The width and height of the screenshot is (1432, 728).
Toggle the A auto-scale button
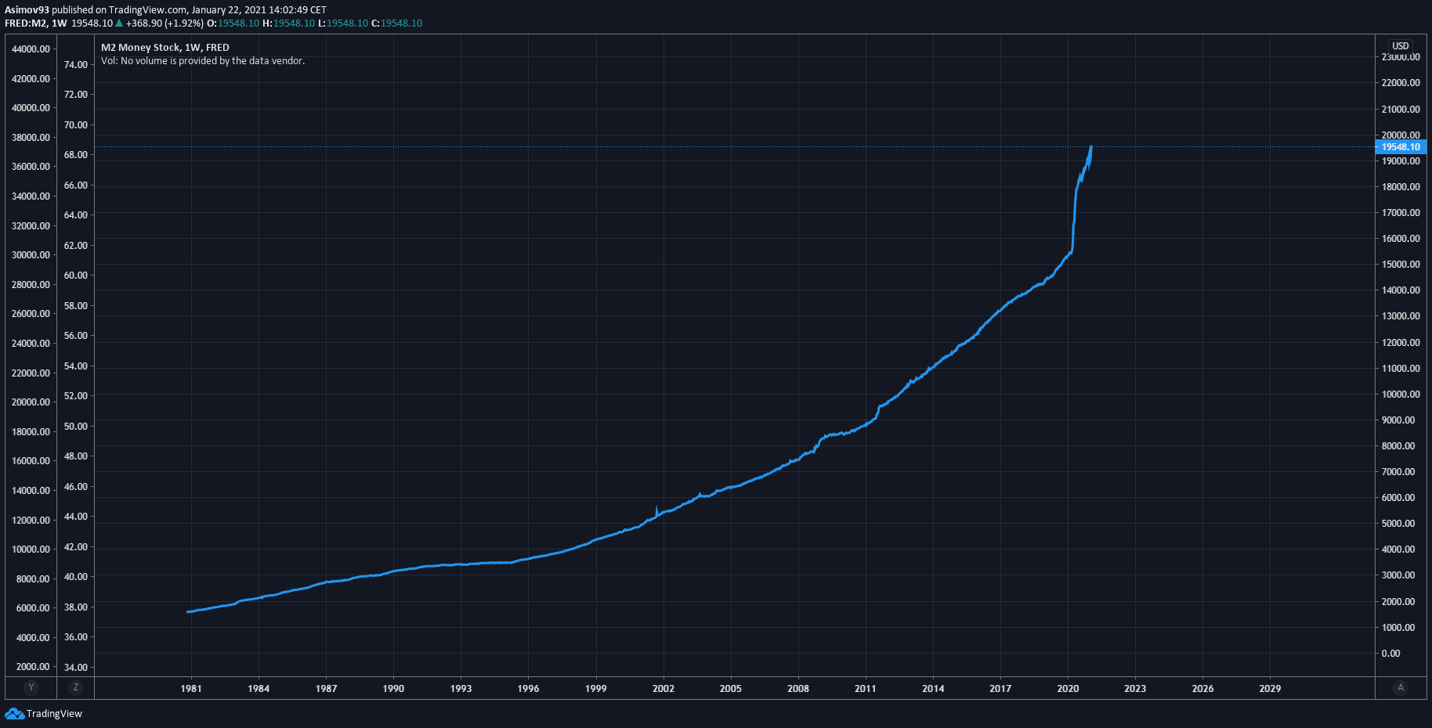pos(1401,687)
